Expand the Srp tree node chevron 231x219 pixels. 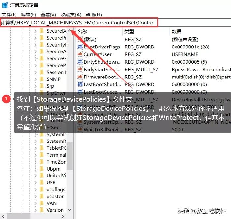tap(35, 86)
